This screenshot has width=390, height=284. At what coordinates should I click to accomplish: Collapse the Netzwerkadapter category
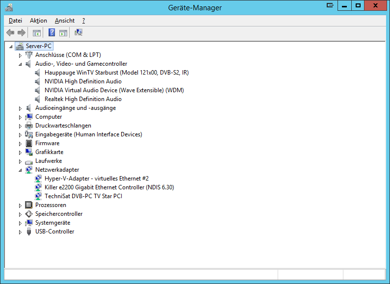[x=20, y=170]
